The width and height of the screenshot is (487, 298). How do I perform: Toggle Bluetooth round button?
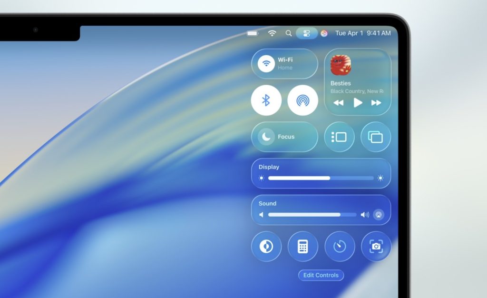pyautogui.click(x=266, y=100)
